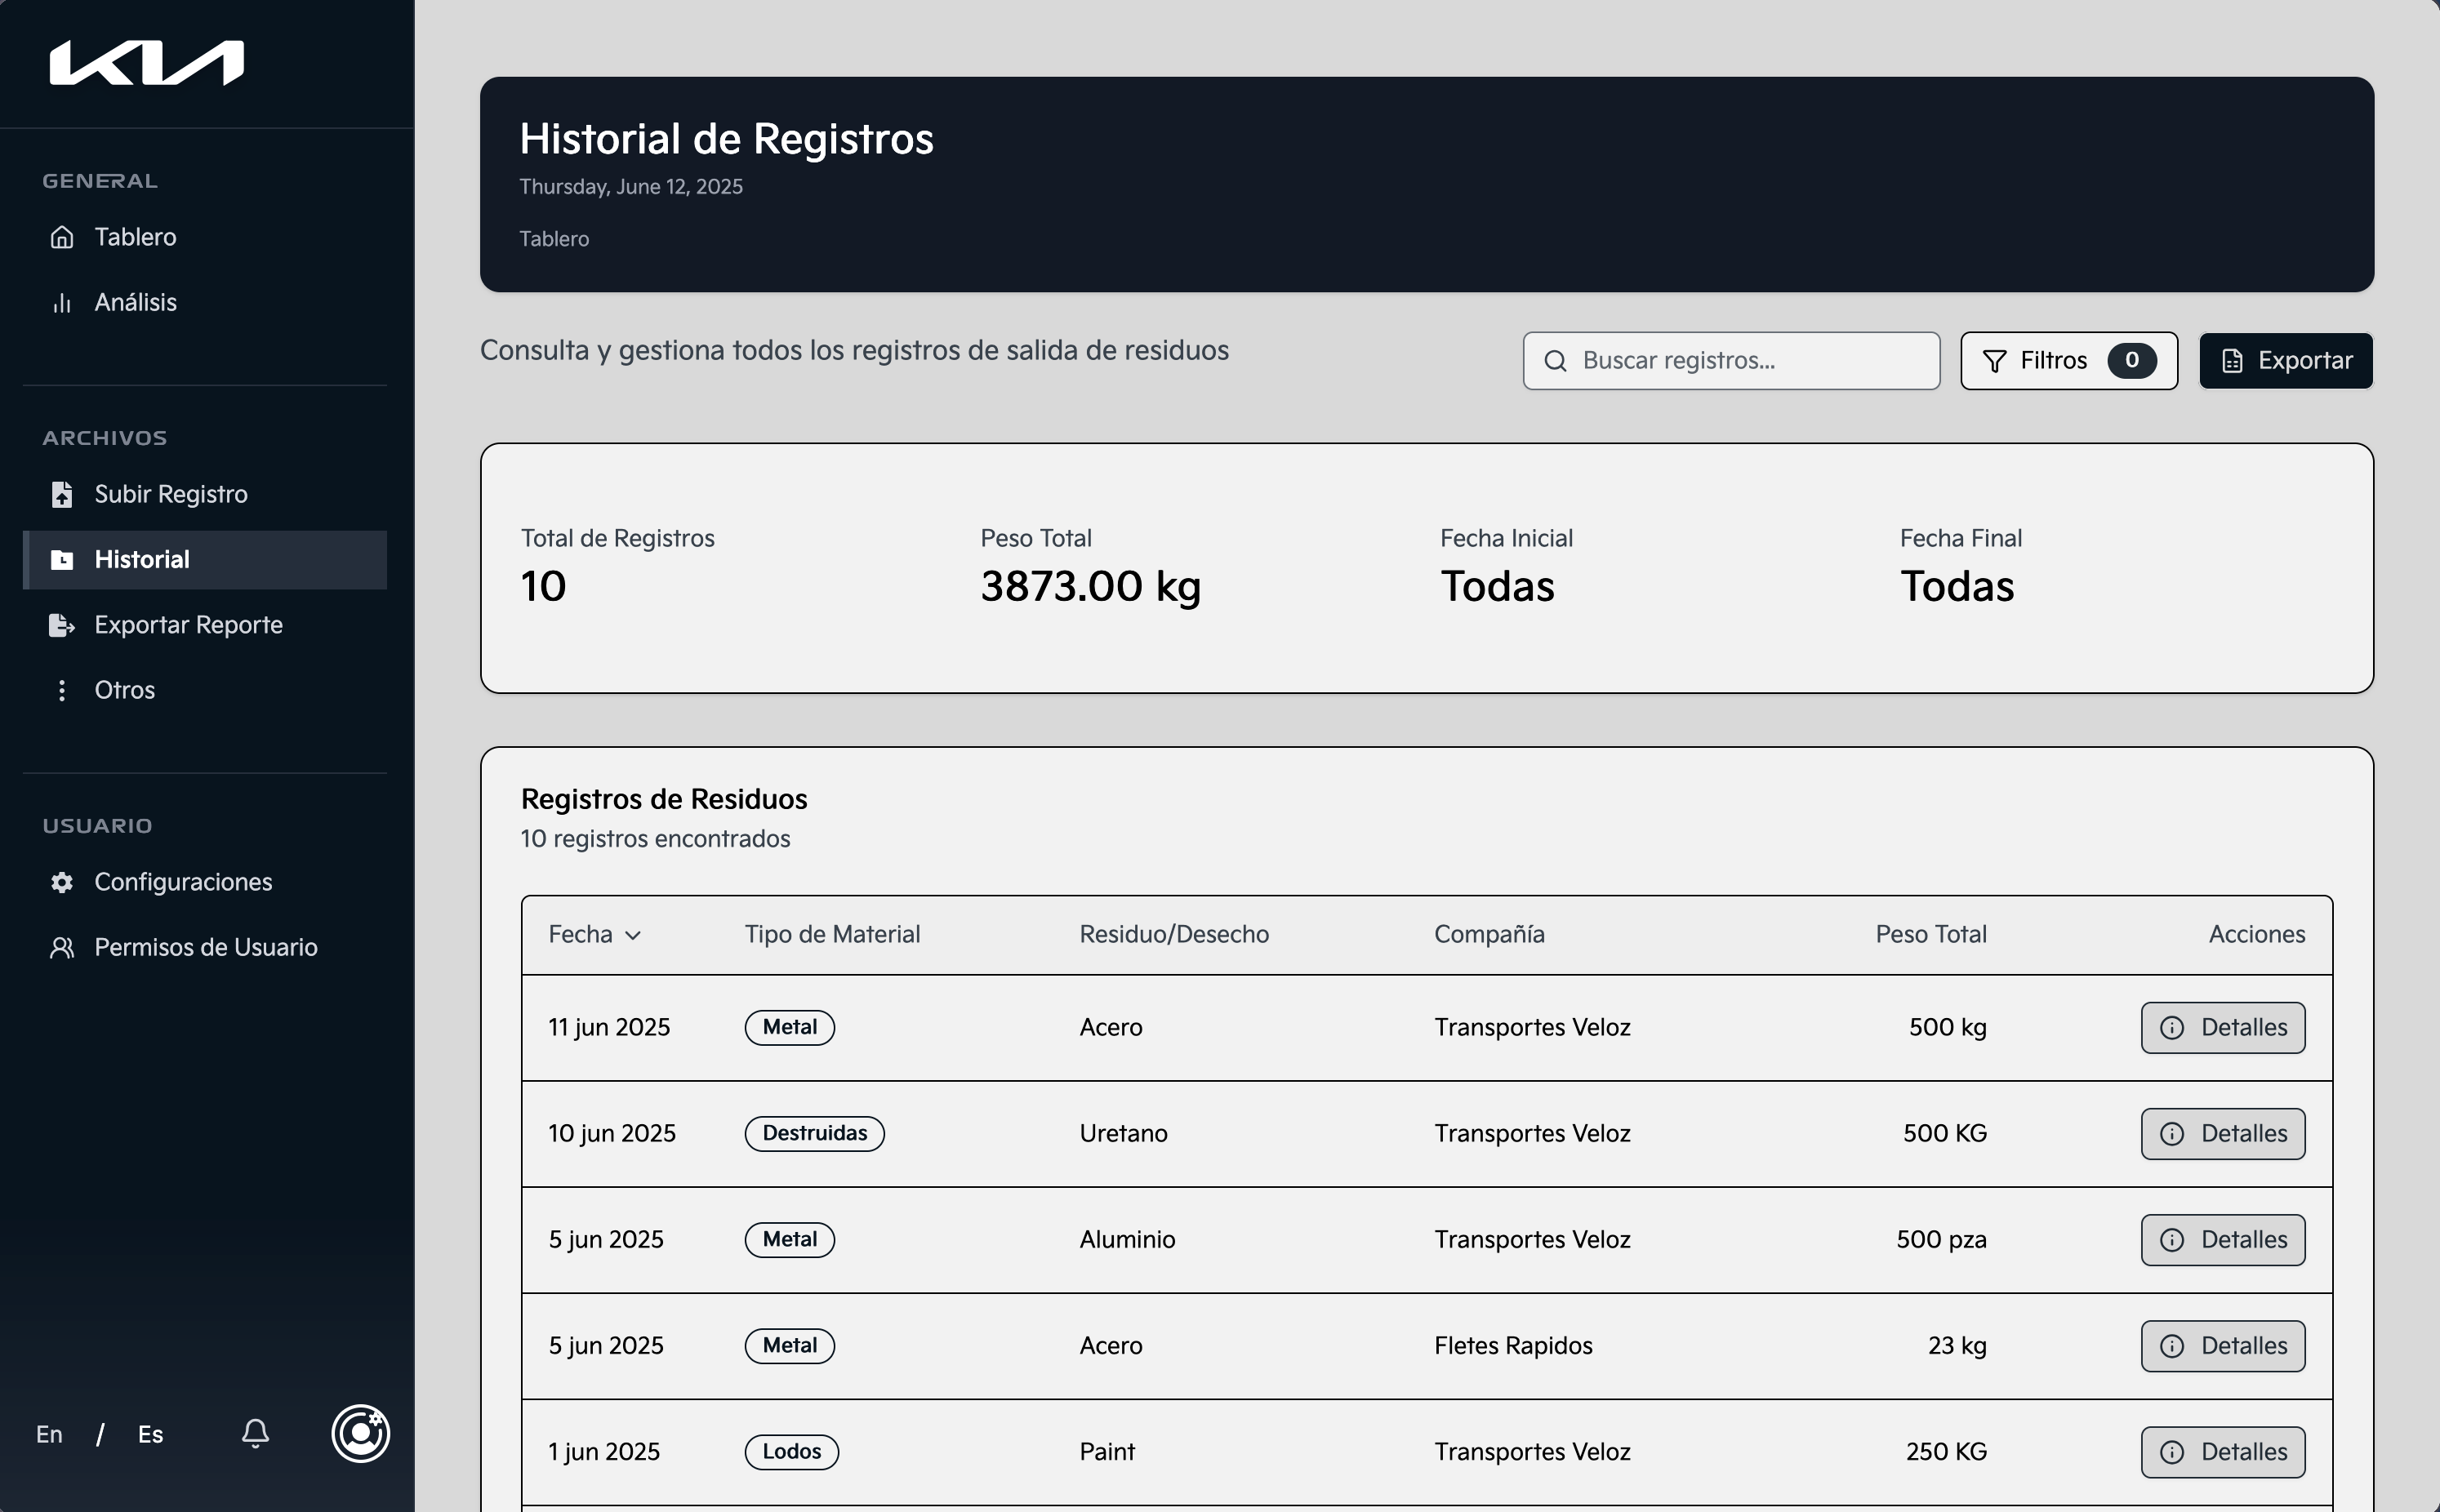Click the Tablero home icon
Viewport: 2440px width, 1512px height.
click(x=62, y=237)
